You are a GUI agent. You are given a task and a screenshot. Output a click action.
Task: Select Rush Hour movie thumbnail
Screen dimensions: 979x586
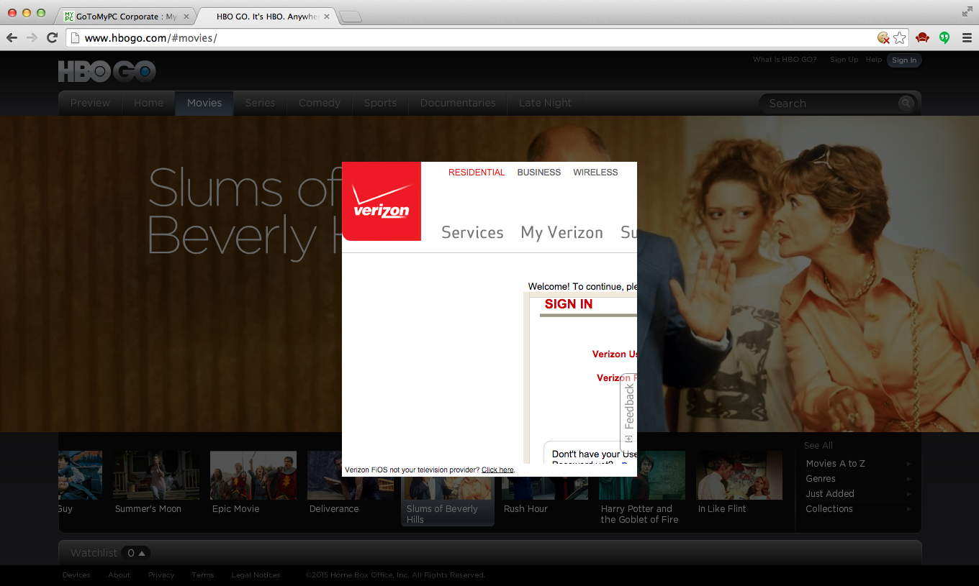545,488
